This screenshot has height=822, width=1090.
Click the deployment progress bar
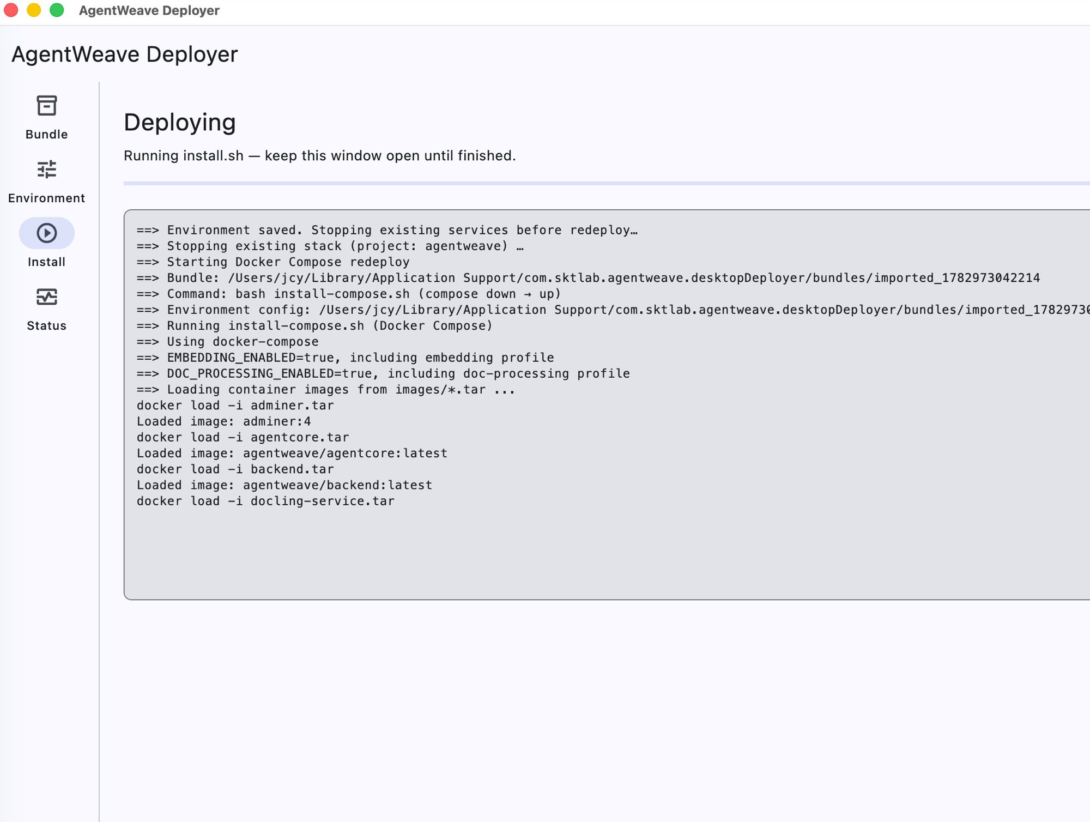(607, 184)
